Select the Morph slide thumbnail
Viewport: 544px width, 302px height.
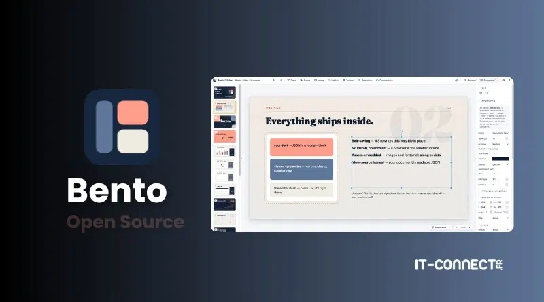(x=224, y=121)
